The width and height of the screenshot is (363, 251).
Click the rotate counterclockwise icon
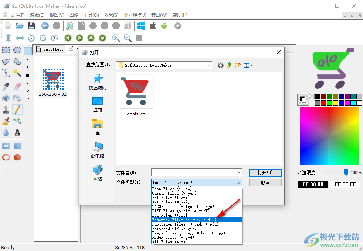pos(31,38)
